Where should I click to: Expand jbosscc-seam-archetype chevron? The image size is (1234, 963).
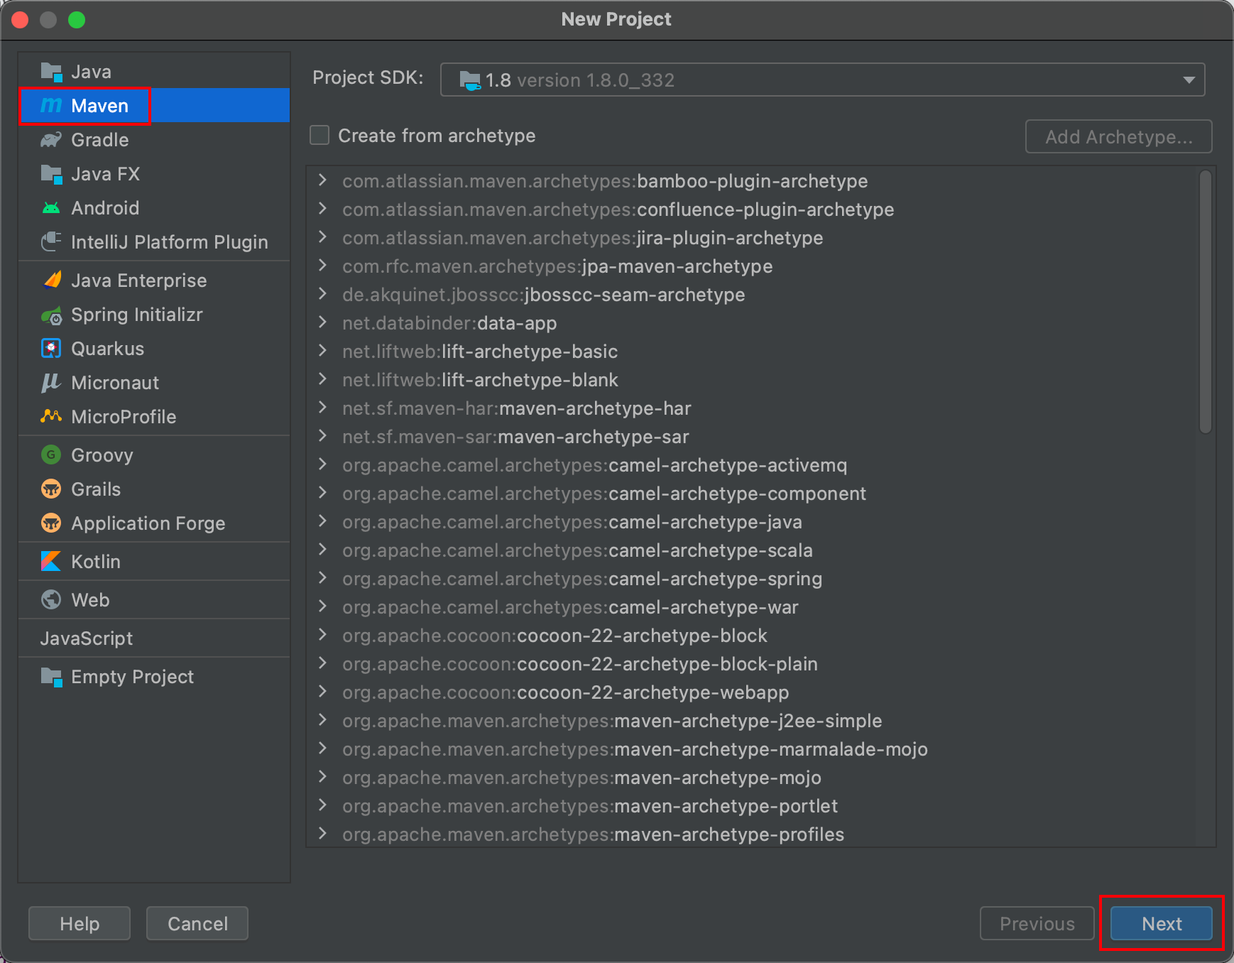click(322, 293)
